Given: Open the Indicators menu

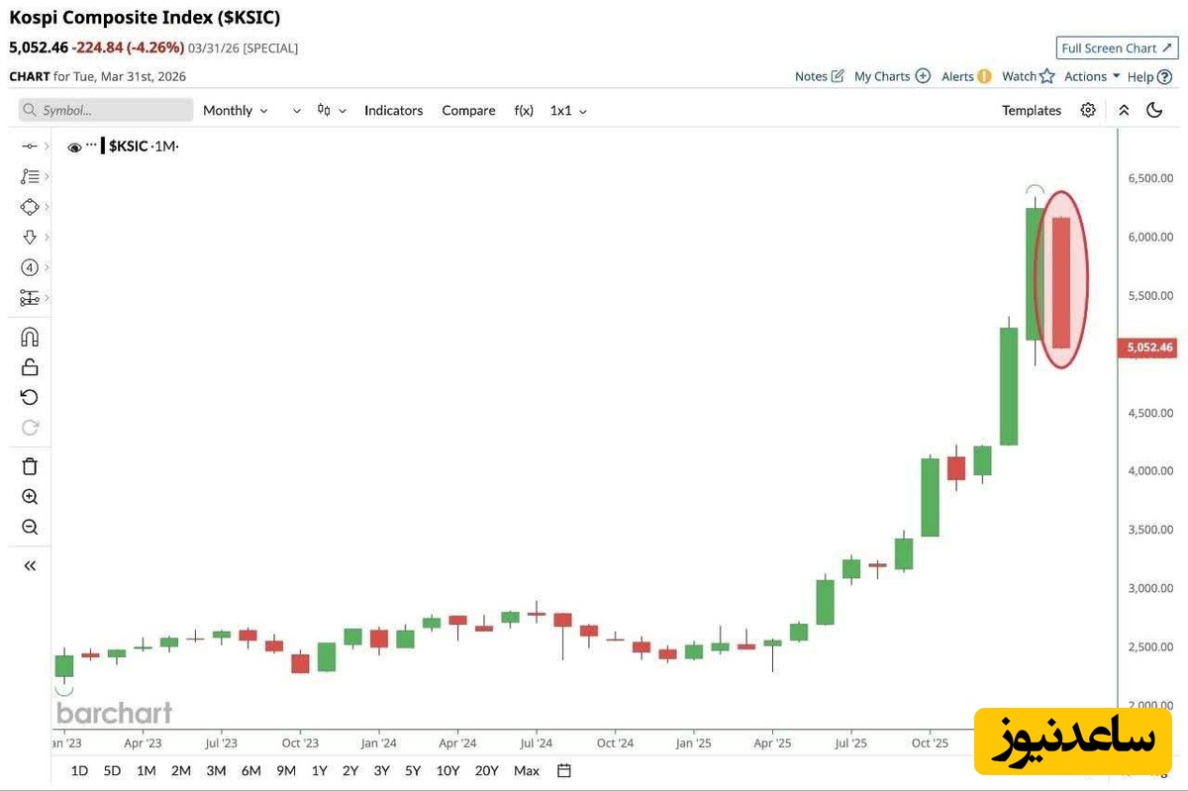Looking at the screenshot, I should coord(393,111).
